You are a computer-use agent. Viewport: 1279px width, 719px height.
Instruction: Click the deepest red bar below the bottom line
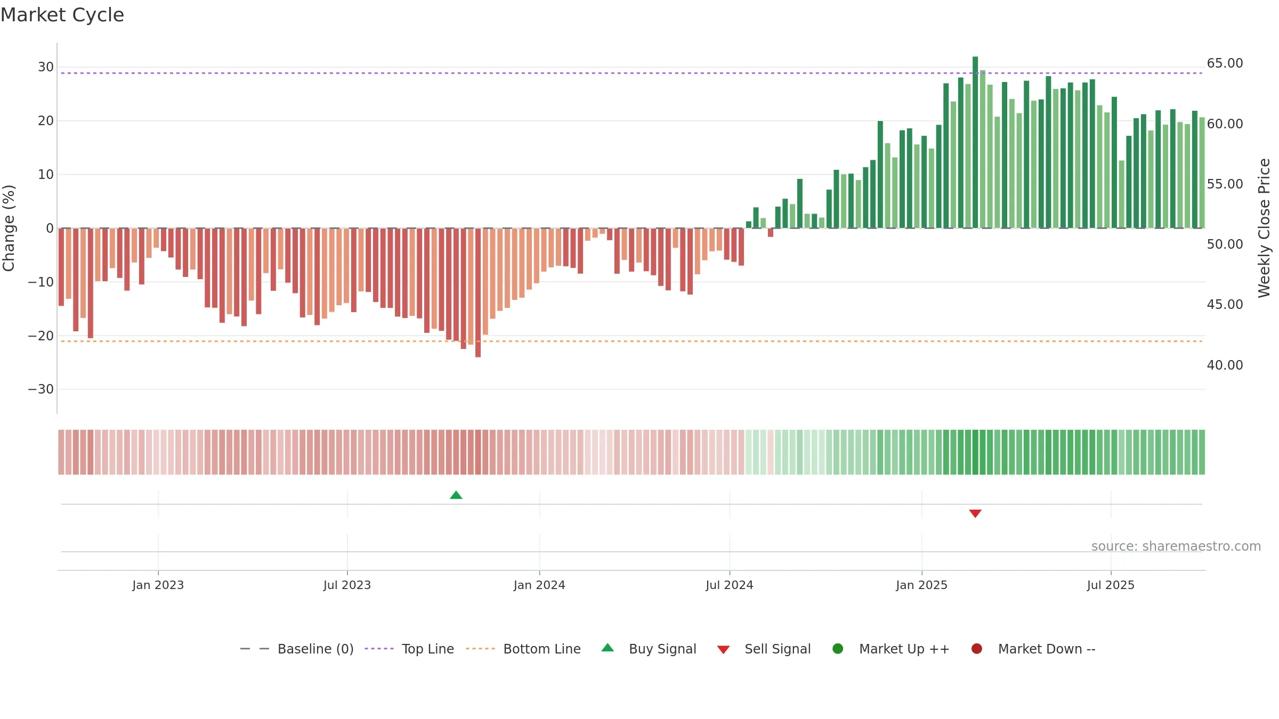pyautogui.click(x=478, y=293)
